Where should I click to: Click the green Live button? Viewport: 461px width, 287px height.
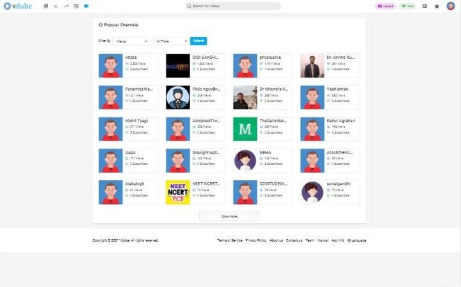click(x=407, y=6)
